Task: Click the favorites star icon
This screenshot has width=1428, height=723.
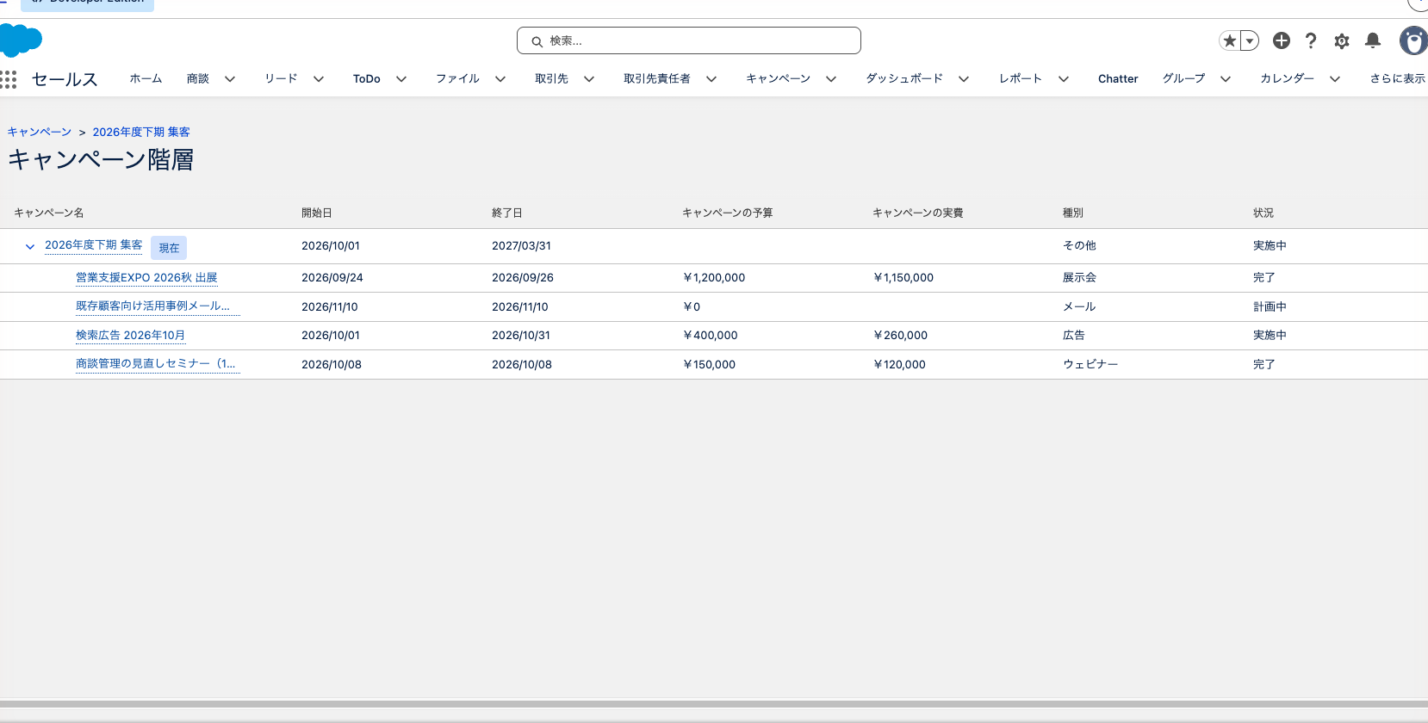Action: click(1229, 40)
